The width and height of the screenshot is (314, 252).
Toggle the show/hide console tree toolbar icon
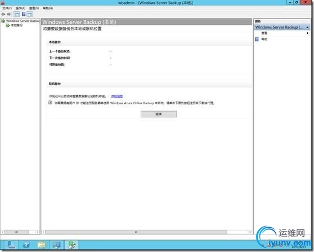click(x=17, y=14)
